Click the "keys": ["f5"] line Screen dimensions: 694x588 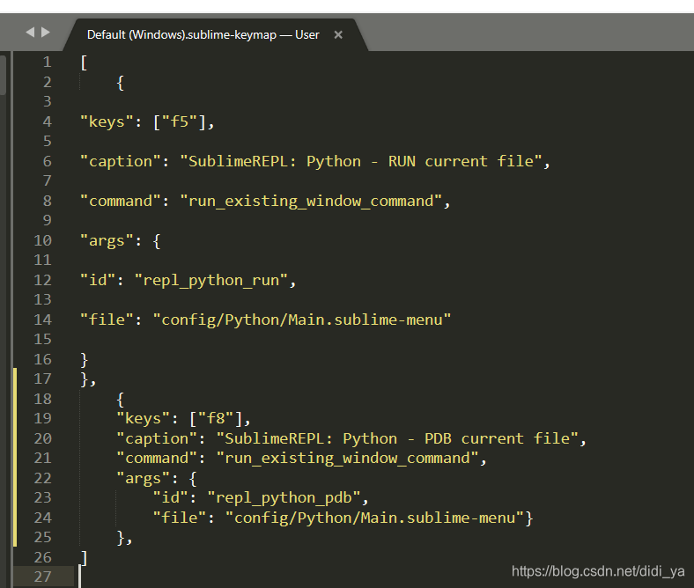point(147,121)
